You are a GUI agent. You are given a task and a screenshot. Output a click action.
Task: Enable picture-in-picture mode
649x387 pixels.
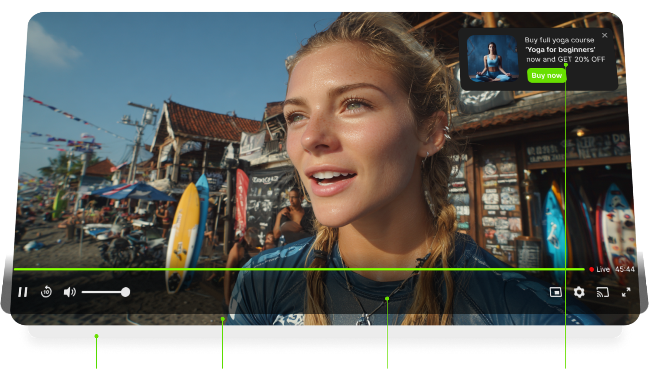pyautogui.click(x=556, y=292)
